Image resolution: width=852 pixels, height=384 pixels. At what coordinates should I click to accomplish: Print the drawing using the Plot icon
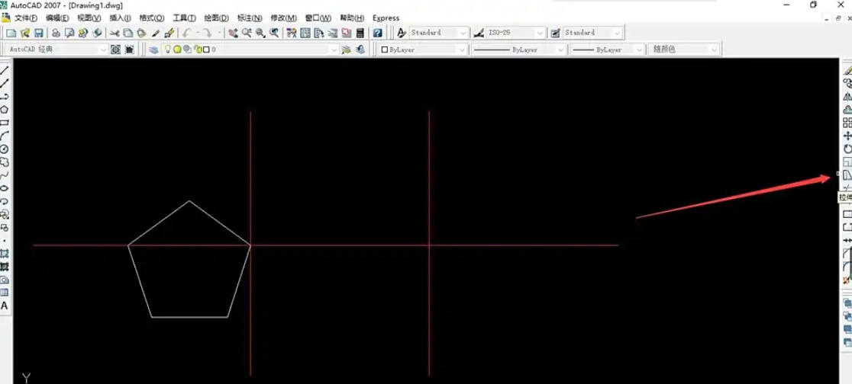(56, 33)
